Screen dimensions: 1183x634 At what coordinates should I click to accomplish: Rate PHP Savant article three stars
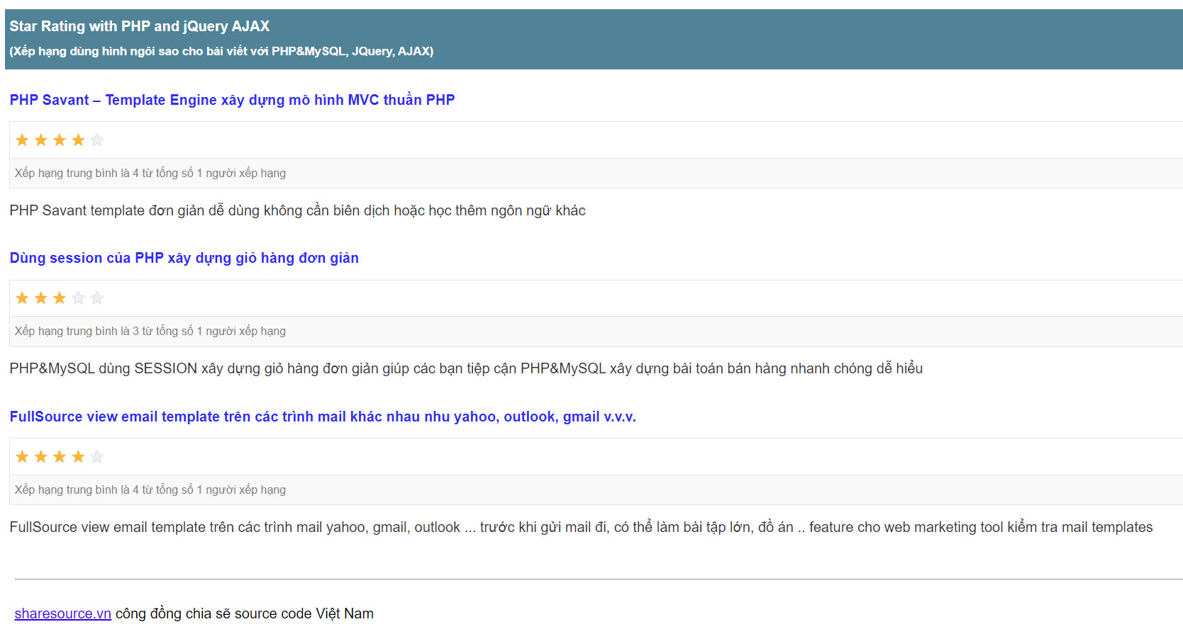pyautogui.click(x=60, y=140)
